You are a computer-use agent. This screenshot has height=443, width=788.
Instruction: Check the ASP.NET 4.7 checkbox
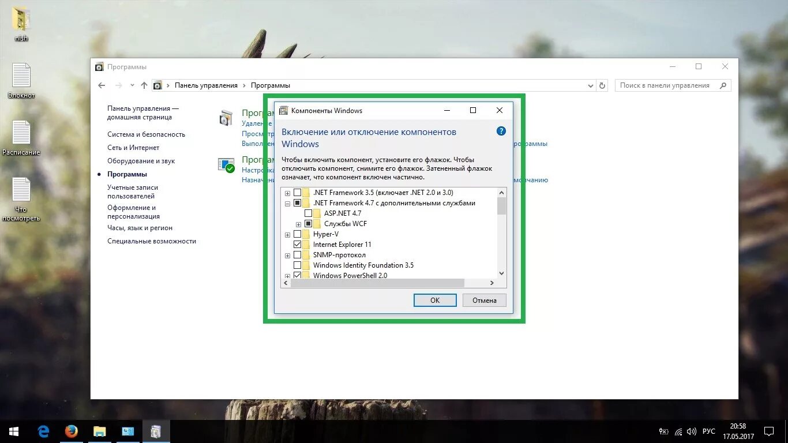(x=309, y=213)
